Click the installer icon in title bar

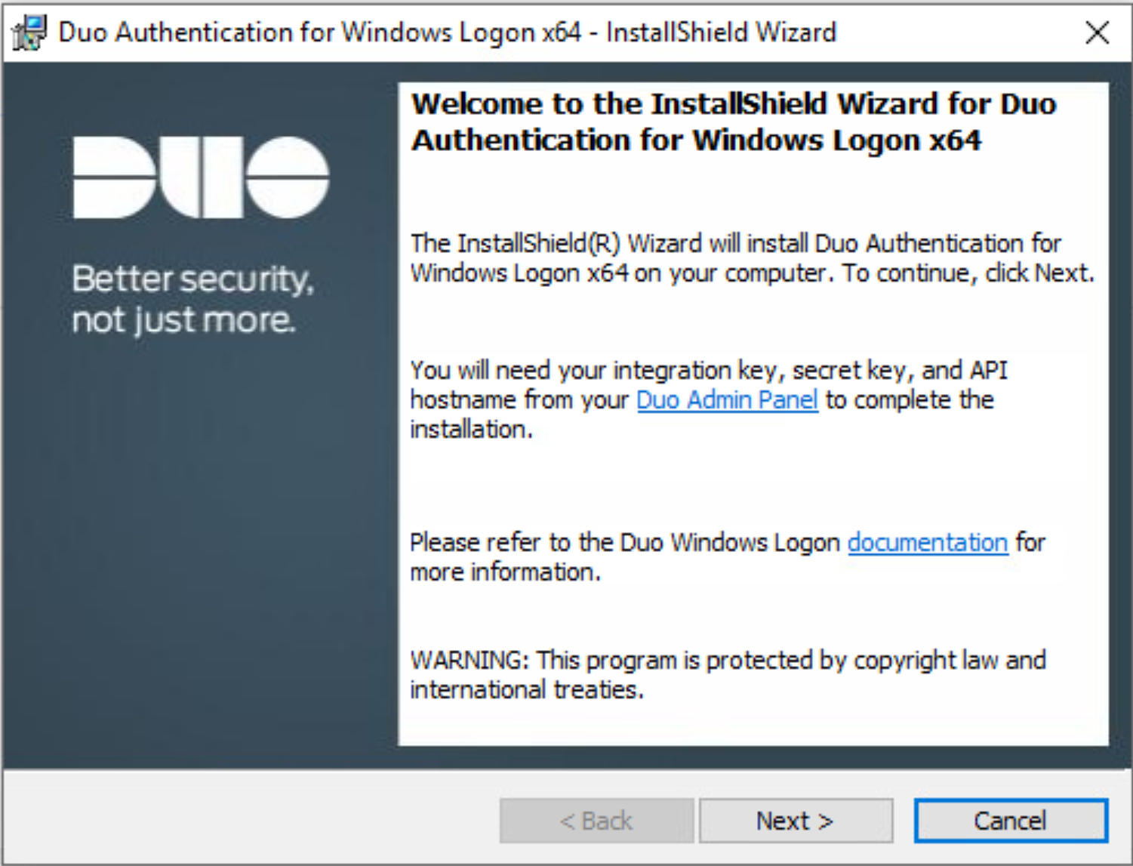point(29,33)
